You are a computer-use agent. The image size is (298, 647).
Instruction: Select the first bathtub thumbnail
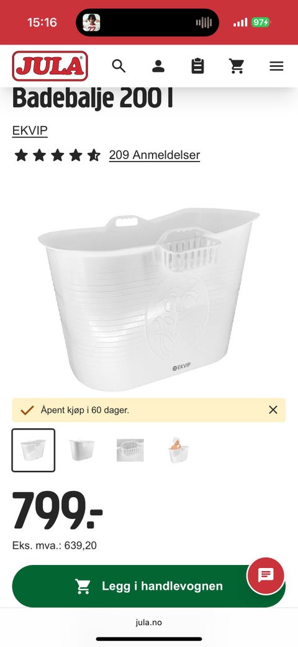[x=34, y=450]
